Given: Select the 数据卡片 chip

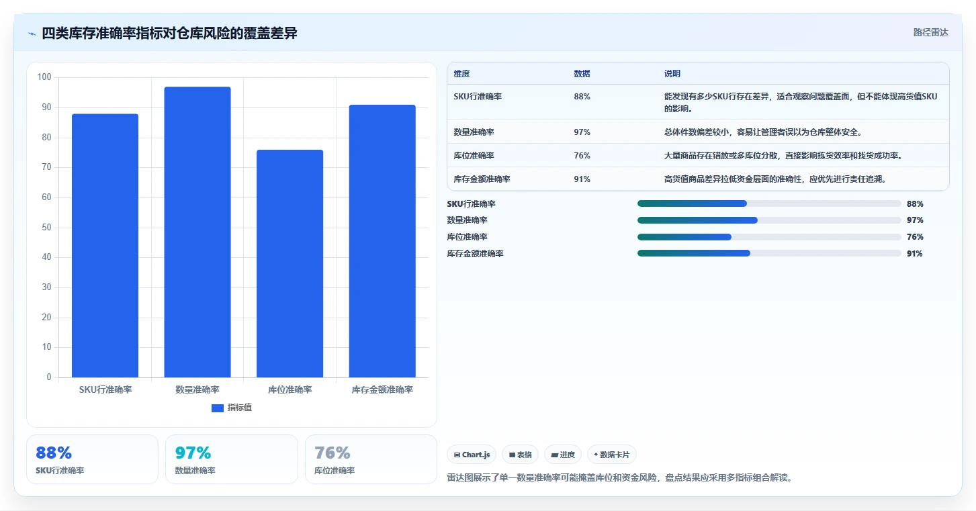Looking at the screenshot, I should [611, 455].
